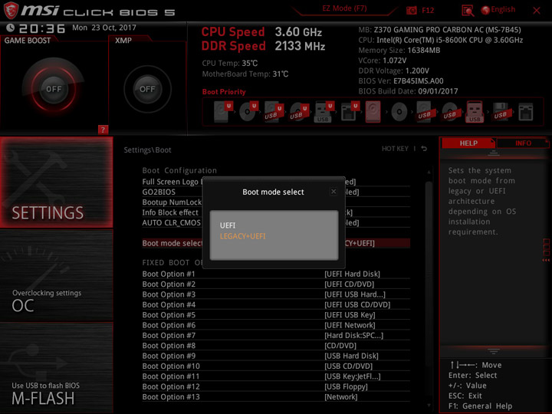Go back using the return arrow icon

424,149
